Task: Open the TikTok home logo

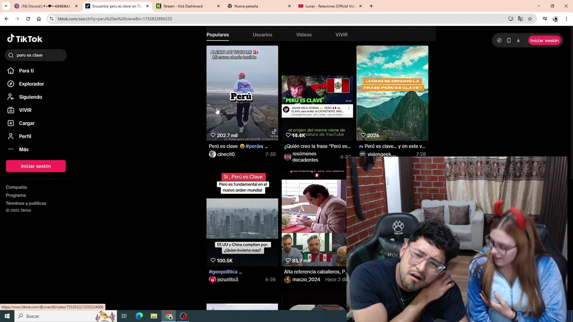Action: point(25,39)
